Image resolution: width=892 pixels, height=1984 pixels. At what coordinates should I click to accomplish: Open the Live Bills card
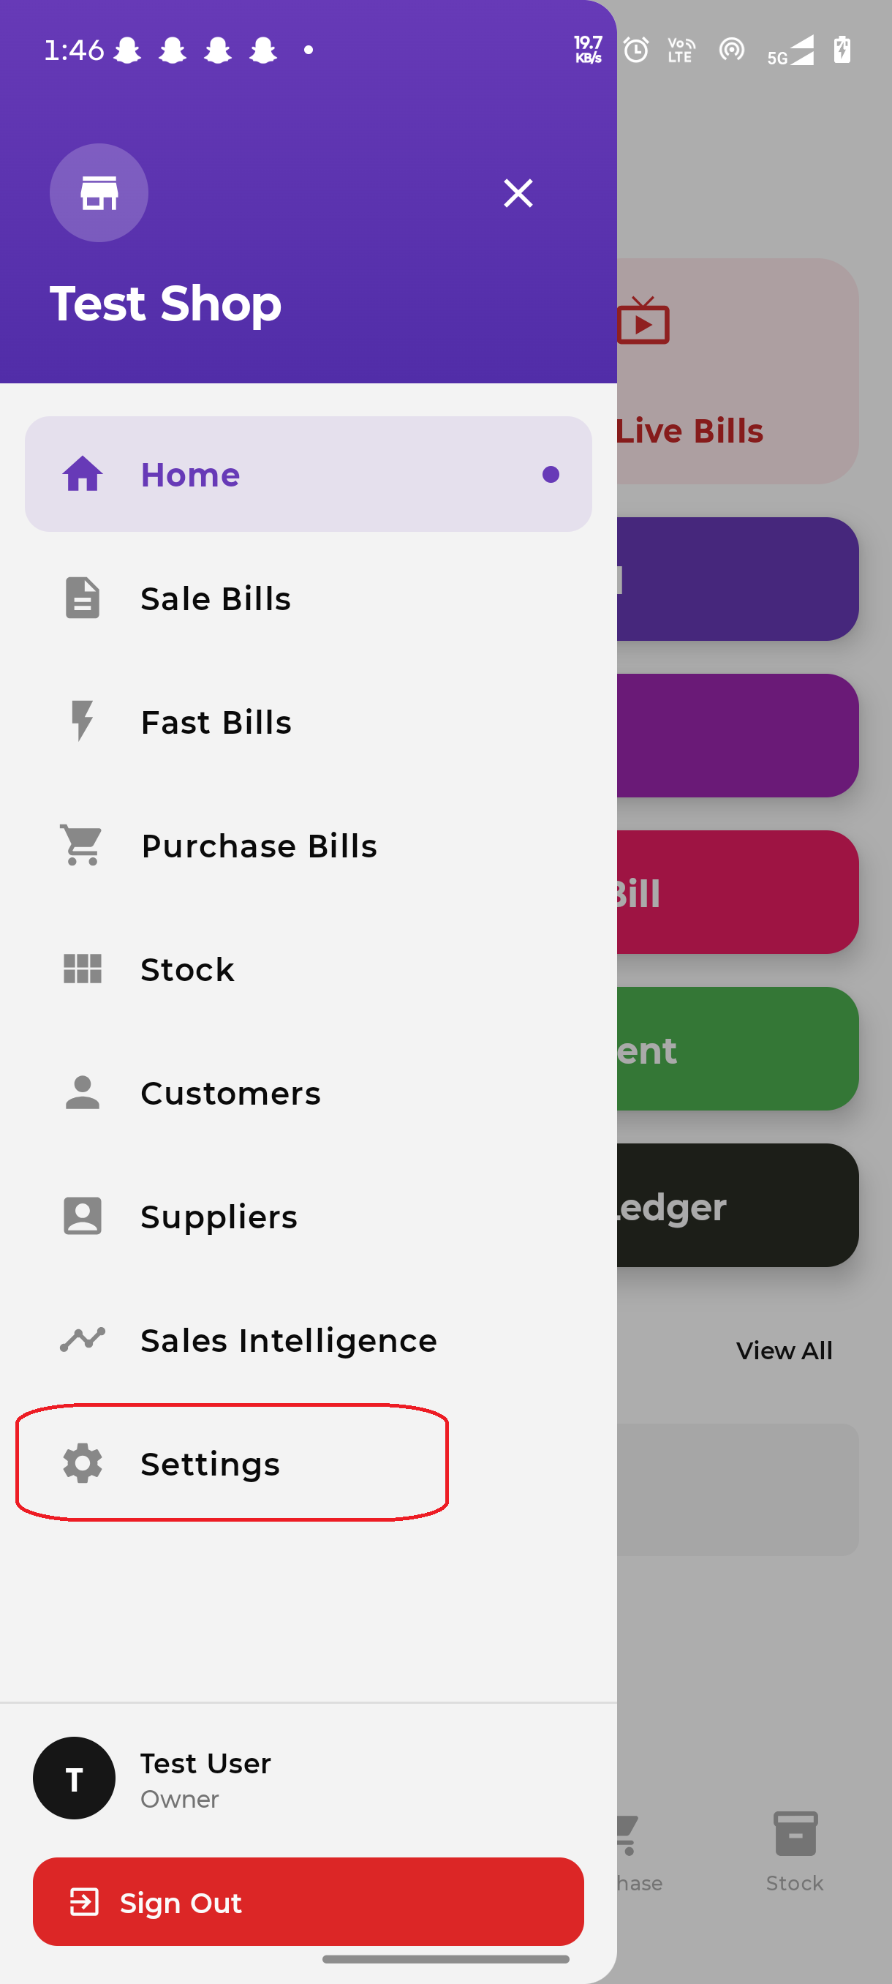(x=735, y=372)
